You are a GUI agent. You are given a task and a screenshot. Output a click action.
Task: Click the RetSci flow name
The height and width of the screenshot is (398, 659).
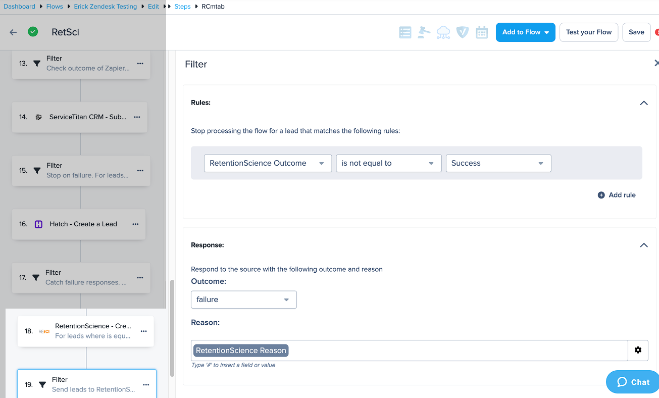(x=66, y=32)
